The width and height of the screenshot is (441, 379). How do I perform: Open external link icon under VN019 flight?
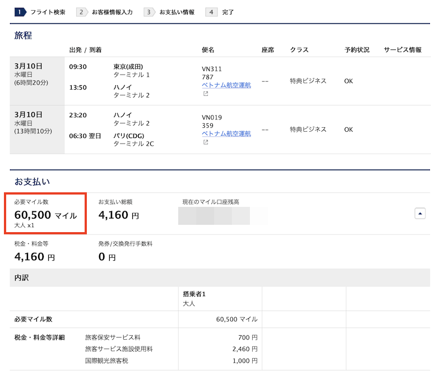pos(206,142)
